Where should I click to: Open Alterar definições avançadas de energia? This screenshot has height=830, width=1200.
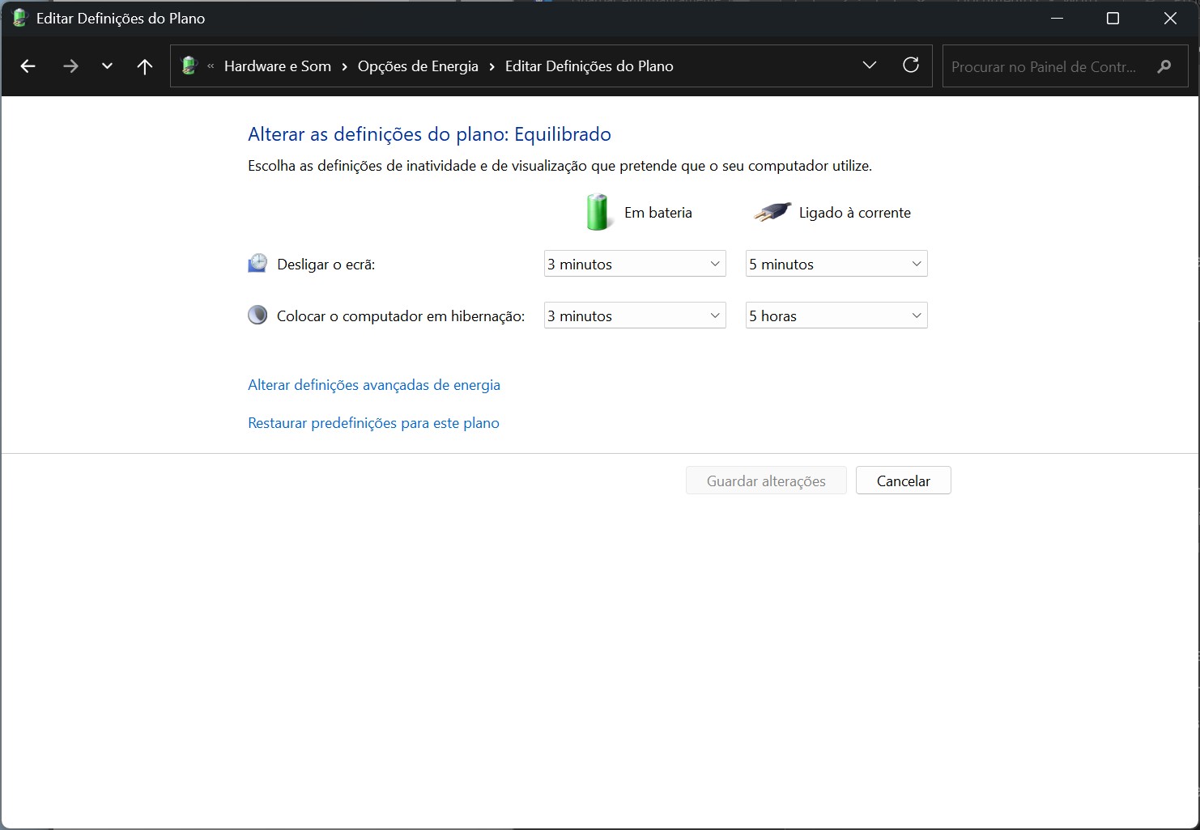tap(374, 385)
